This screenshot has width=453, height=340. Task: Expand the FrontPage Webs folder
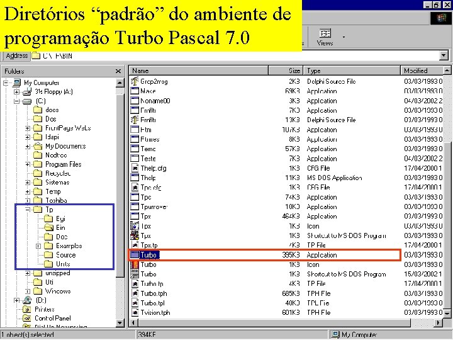28,128
